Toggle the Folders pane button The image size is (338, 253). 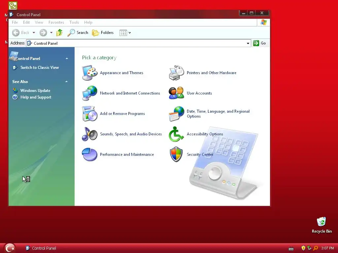tap(103, 33)
